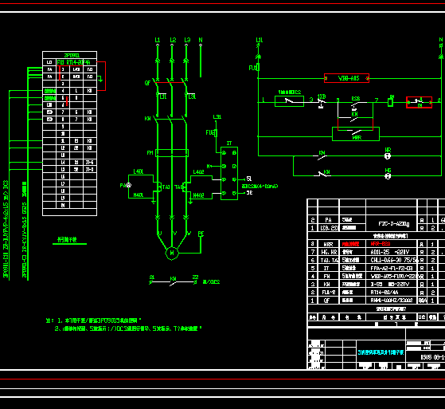Select the N401 wire label

139,195
